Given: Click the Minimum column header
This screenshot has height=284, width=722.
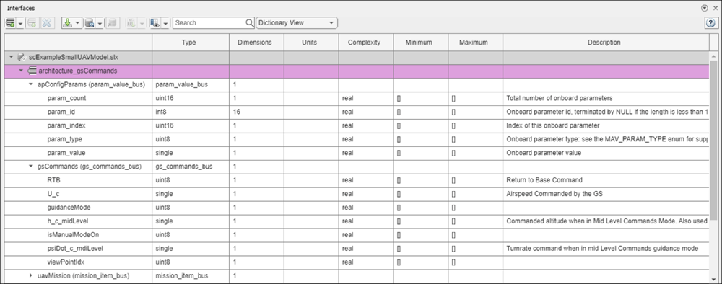Looking at the screenshot, I should pyautogui.click(x=421, y=43).
